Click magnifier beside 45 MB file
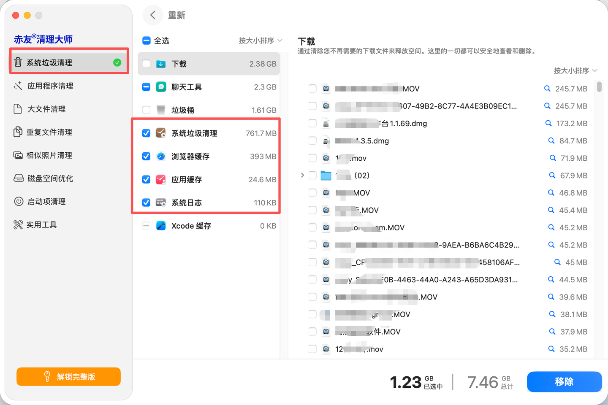608x405 pixels. 557,262
